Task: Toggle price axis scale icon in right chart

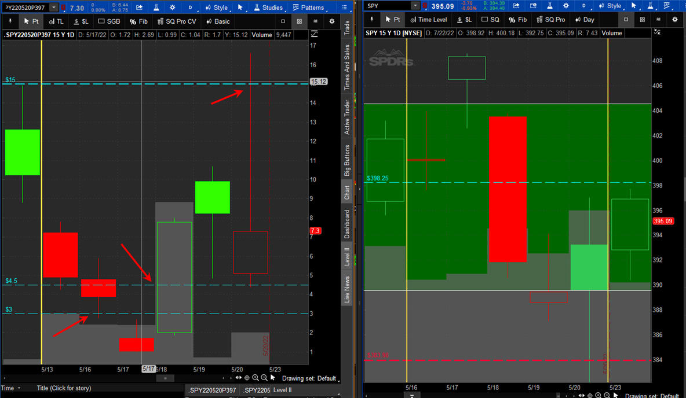Action: tap(657, 32)
